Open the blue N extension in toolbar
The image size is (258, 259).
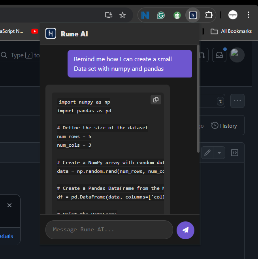[x=145, y=15]
